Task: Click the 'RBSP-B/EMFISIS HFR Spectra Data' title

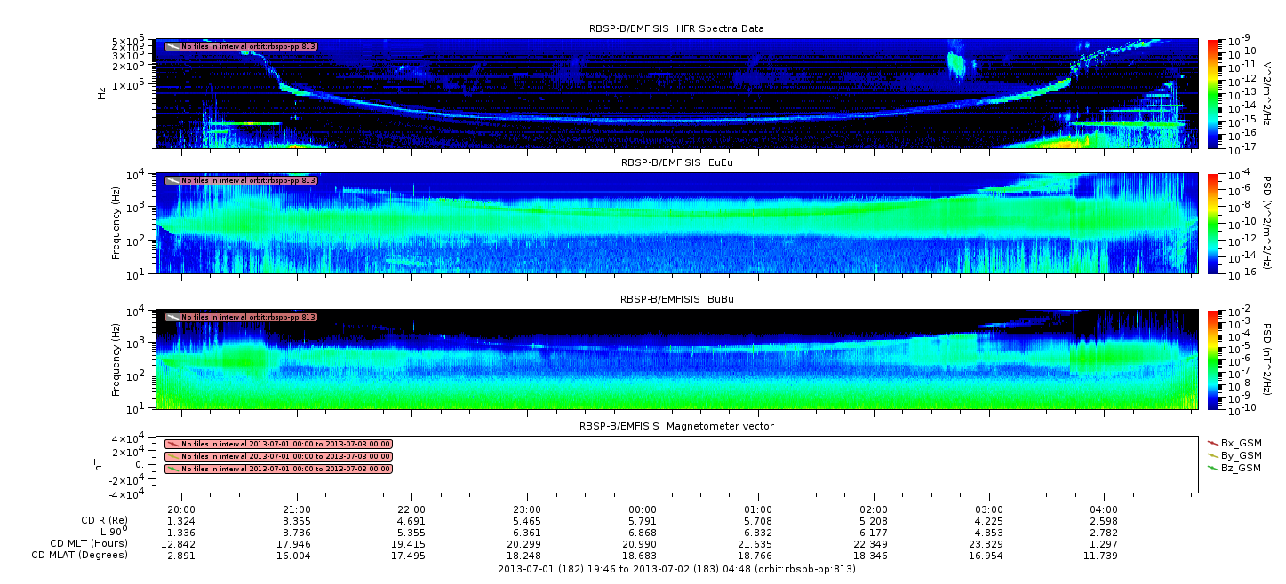Action: point(676,28)
